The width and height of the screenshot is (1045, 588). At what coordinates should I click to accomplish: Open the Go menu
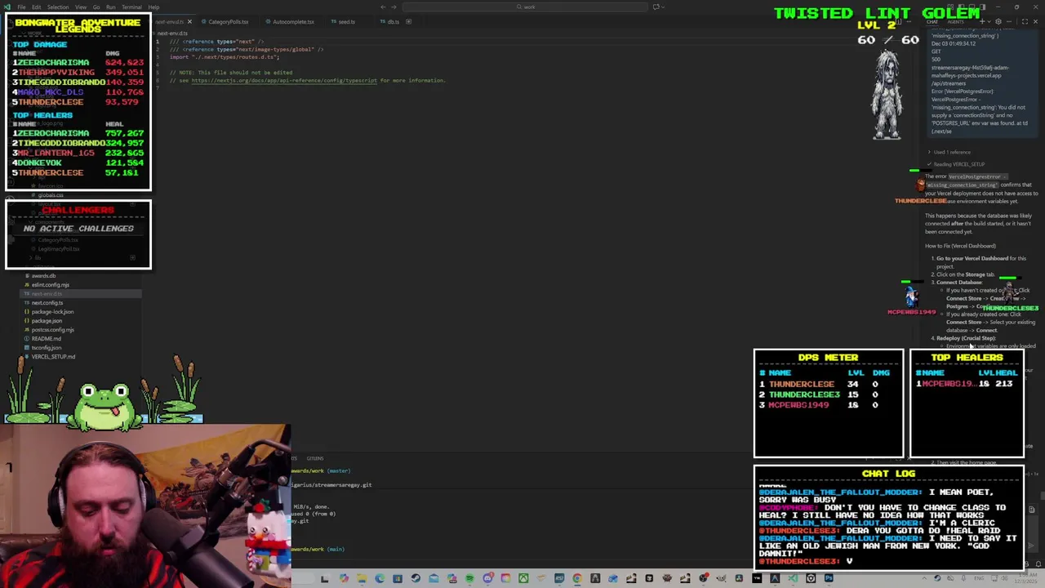(96, 7)
